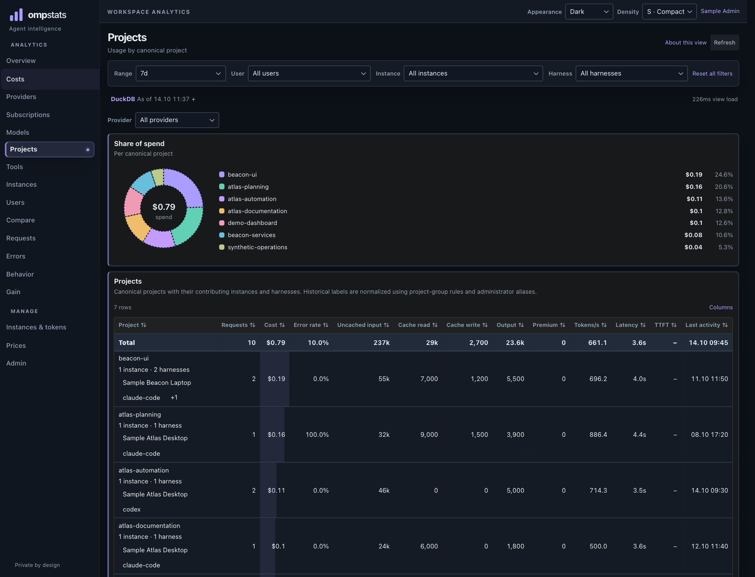The image size is (755, 577).
Task: Open the Range 7d dropdown
Action: 181,73
